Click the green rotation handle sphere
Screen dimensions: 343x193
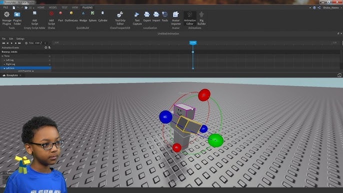point(215,140)
